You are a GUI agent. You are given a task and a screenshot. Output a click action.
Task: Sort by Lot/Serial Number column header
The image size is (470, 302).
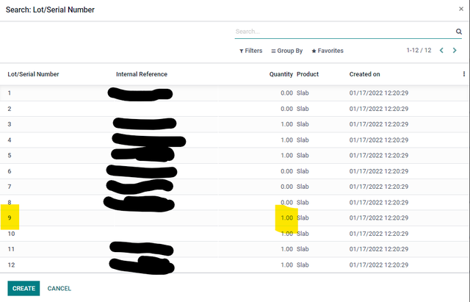coord(33,74)
